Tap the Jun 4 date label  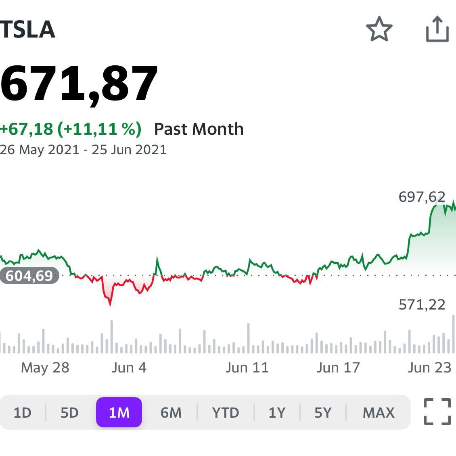click(129, 368)
